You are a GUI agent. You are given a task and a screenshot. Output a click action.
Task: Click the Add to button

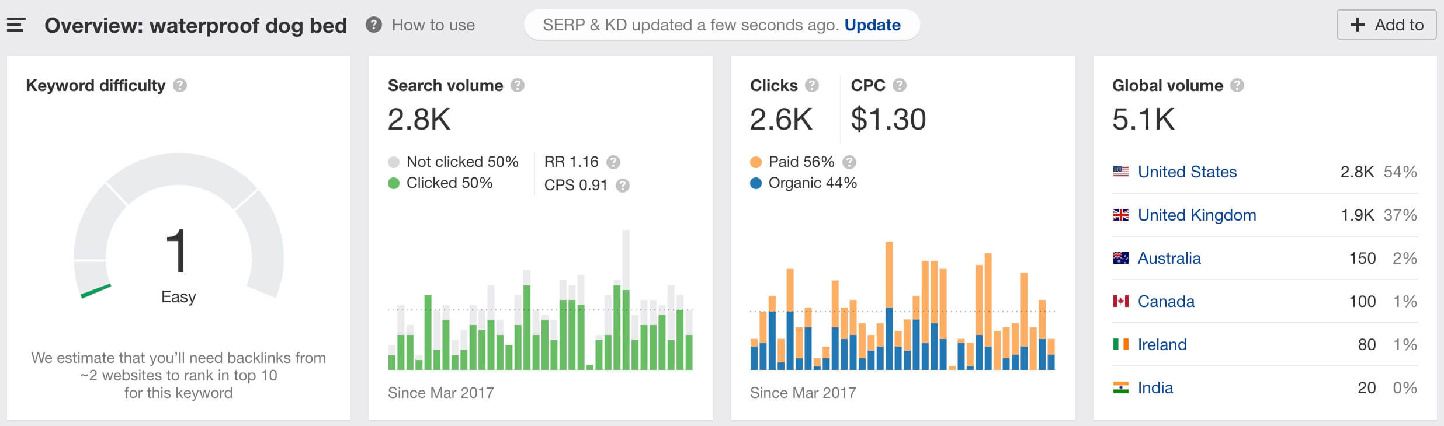1386,25
